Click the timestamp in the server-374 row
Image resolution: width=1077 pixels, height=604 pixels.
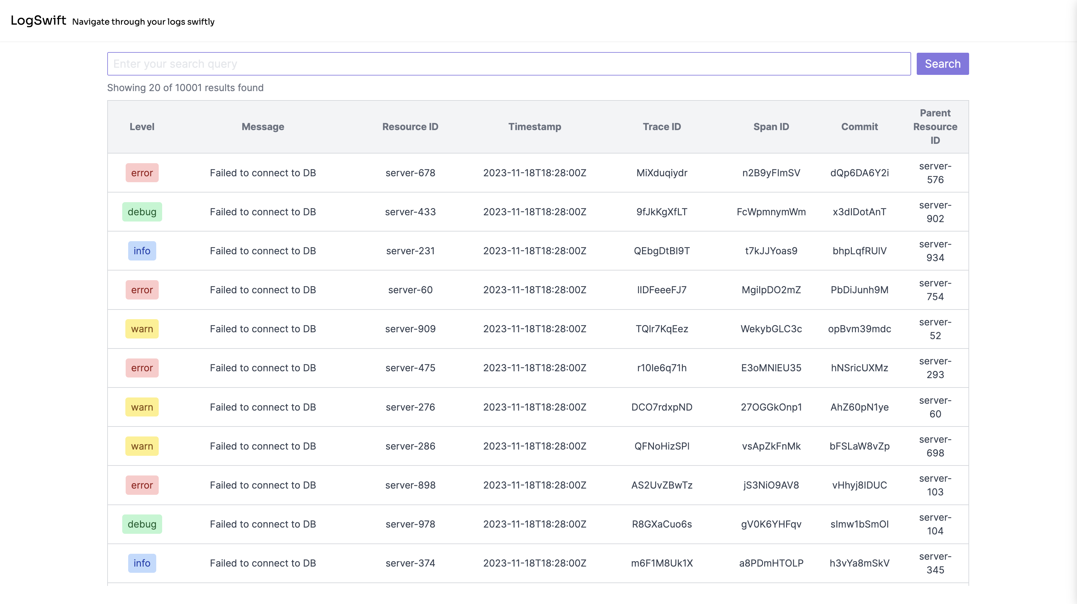coord(534,563)
